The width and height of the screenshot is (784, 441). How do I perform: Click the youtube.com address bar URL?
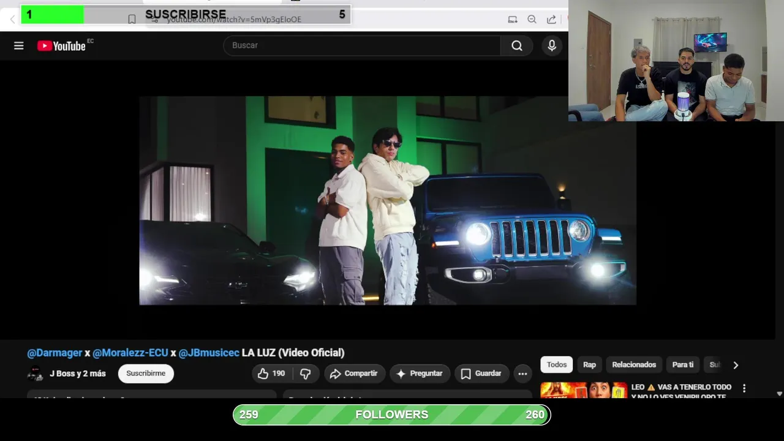tap(234, 20)
